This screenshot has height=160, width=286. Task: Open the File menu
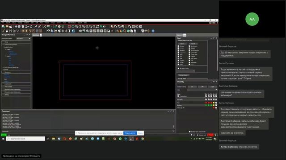click(x=3, y=23)
